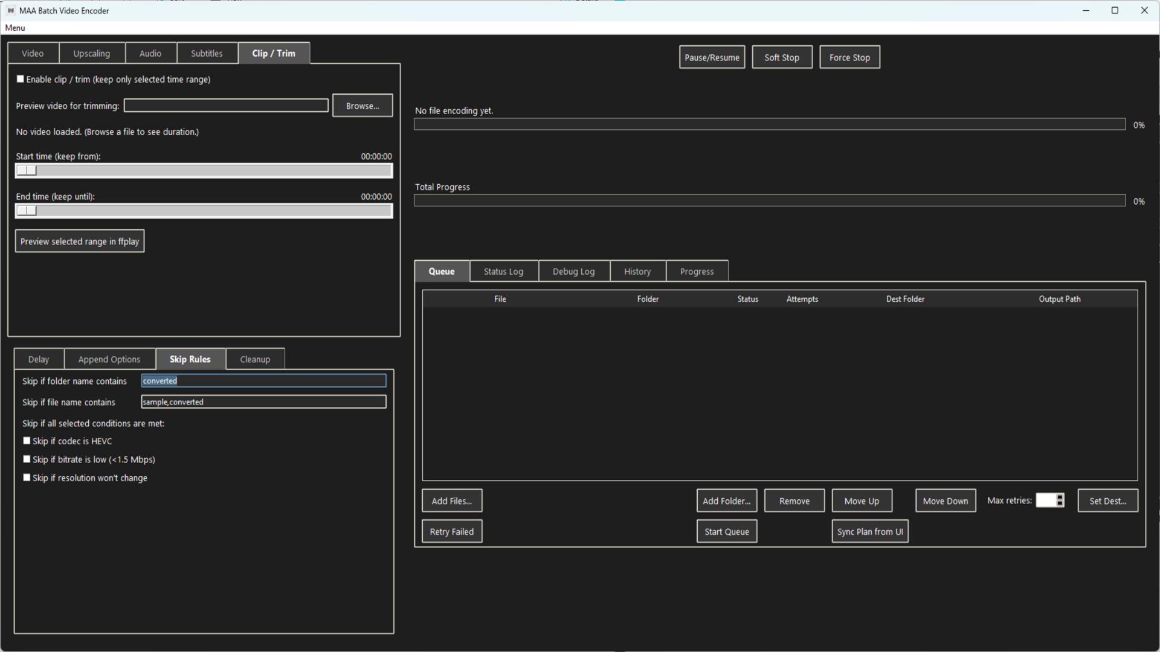
Task: Open the History tab
Action: (x=637, y=271)
